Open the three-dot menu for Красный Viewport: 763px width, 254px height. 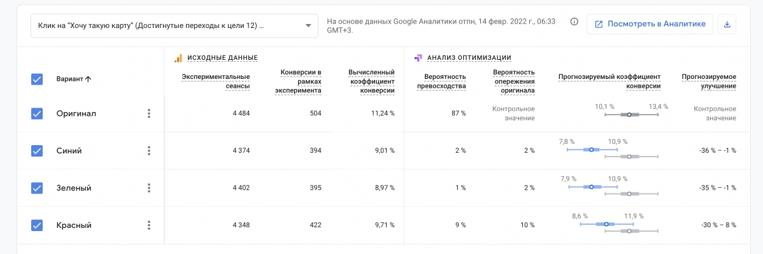(x=149, y=225)
